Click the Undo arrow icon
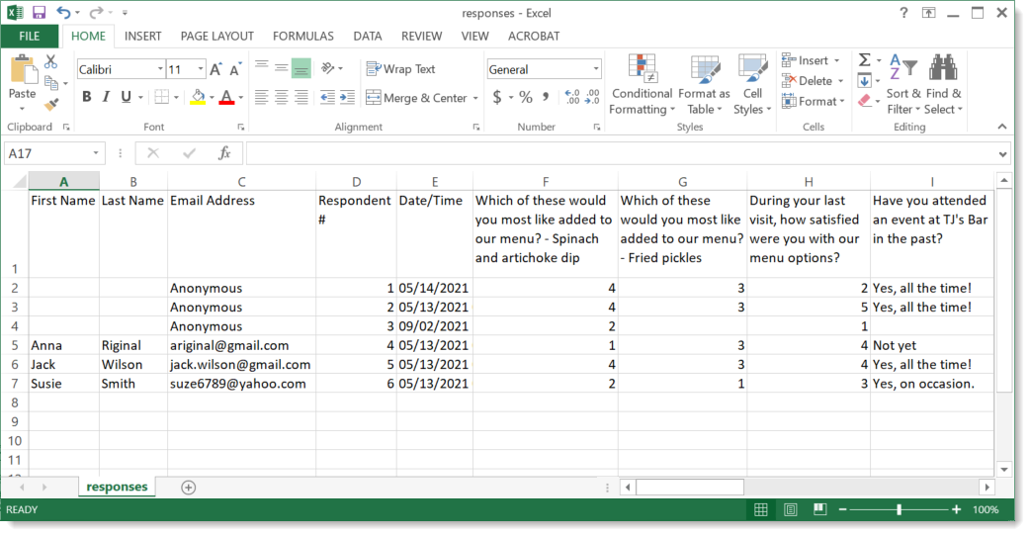The image size is (1030, 536). click(x=63, y=13)
